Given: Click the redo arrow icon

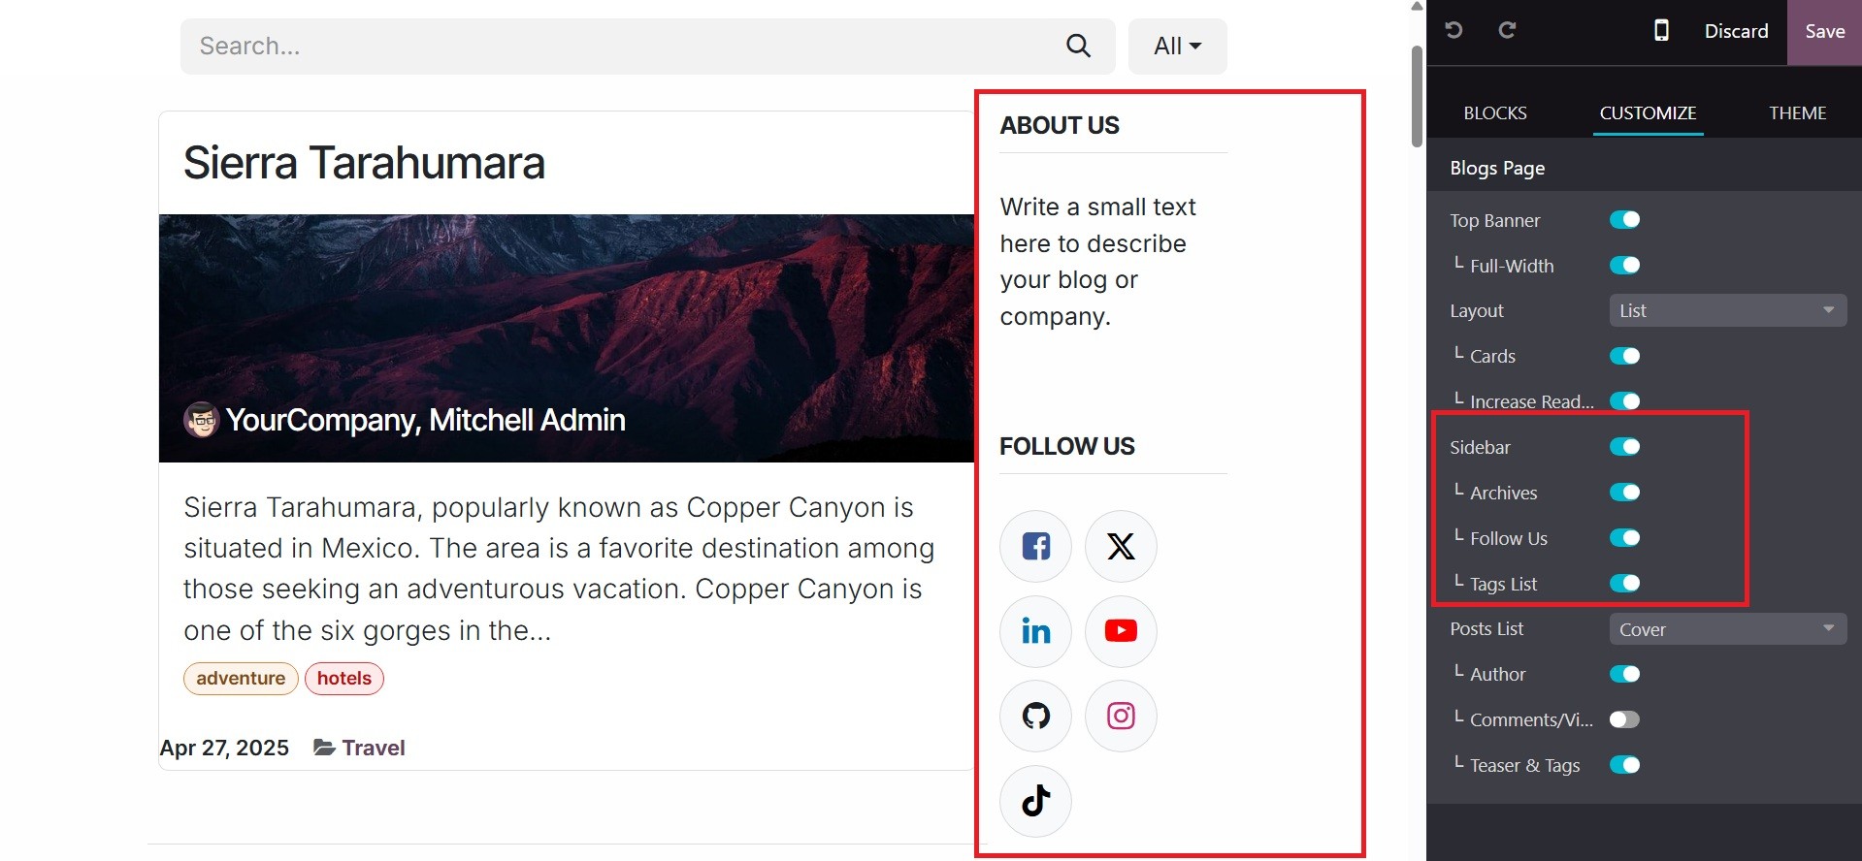Looking at the screenshot, I should [x=1507, y=31].
